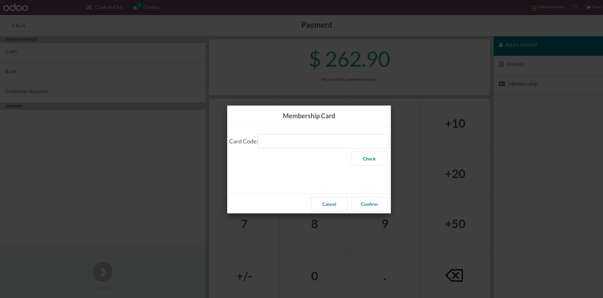Click the Mitchell Admin avatar
This screenshot has height=298, width=603.
pyautogui.click(x=534, y=7)
